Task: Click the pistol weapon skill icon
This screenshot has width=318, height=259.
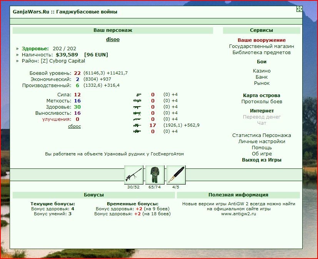Action: [139, 95]
